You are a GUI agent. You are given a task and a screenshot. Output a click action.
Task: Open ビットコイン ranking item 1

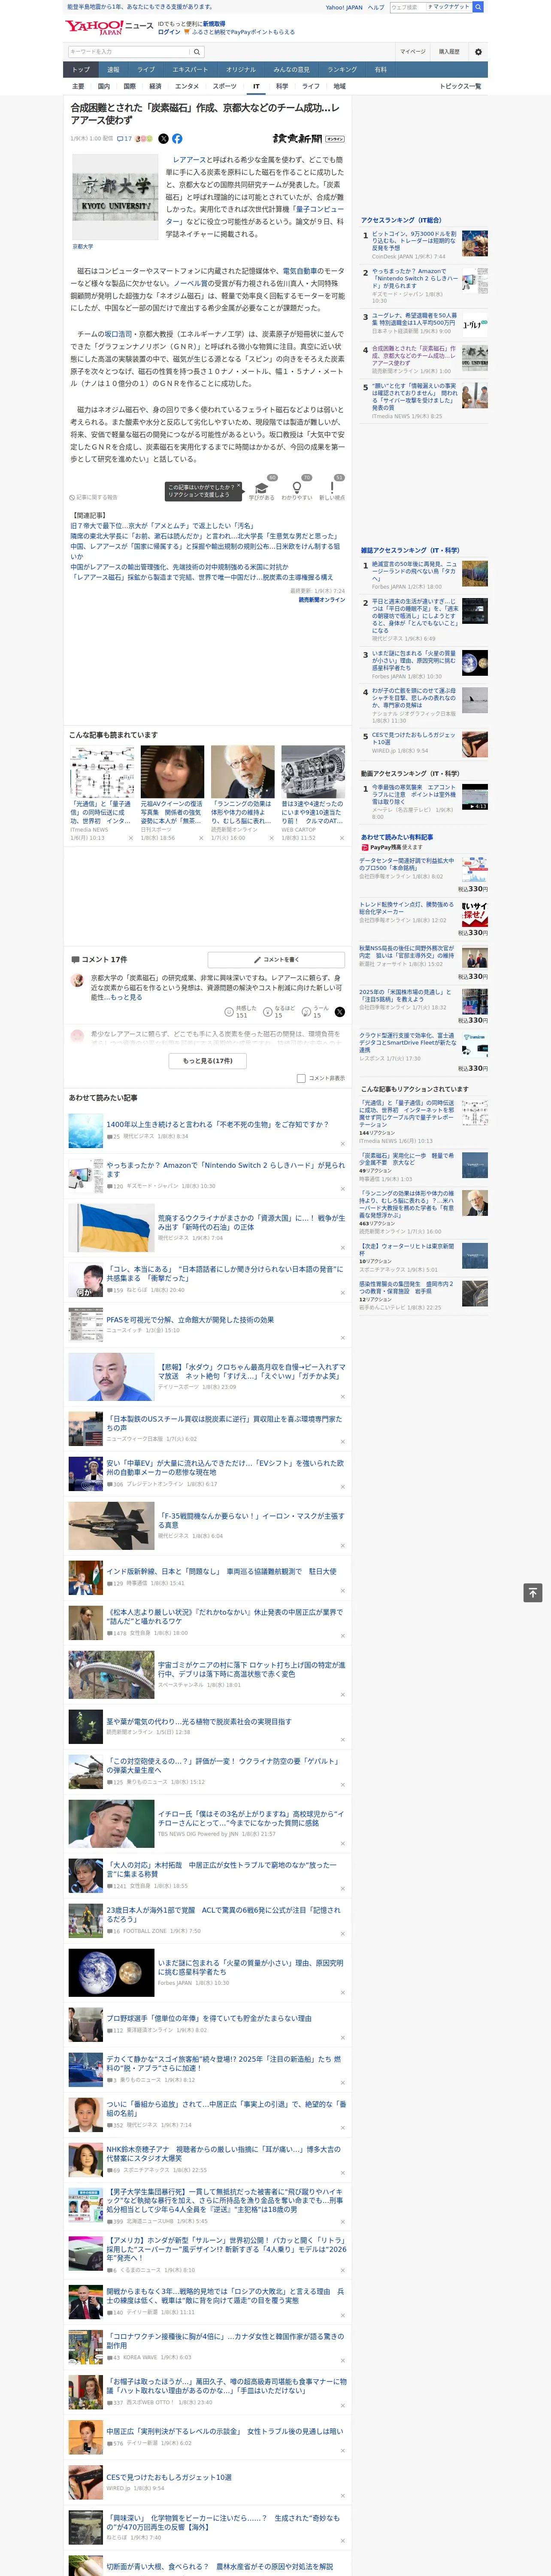pyautogui.click(x=414, y=240)
